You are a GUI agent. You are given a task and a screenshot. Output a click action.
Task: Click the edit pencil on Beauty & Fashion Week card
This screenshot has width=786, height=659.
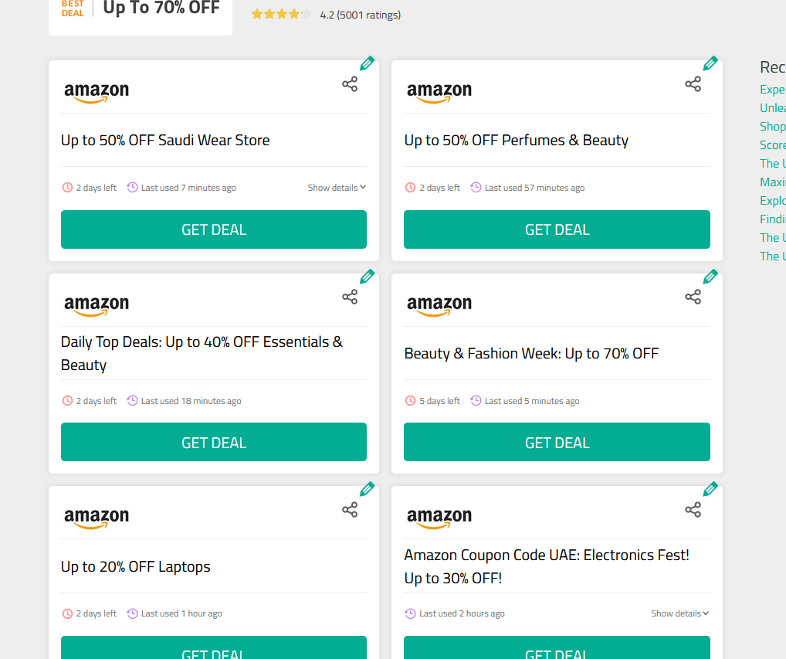click(x=710, y=276)
